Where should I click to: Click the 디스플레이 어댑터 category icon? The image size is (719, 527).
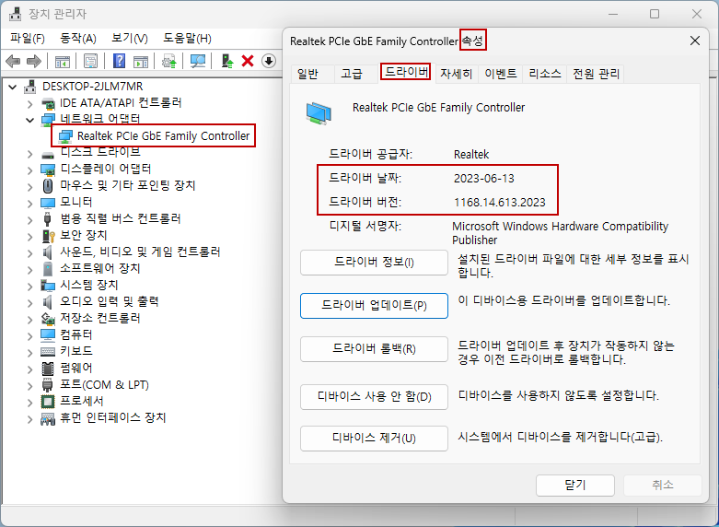click(48, 169)
